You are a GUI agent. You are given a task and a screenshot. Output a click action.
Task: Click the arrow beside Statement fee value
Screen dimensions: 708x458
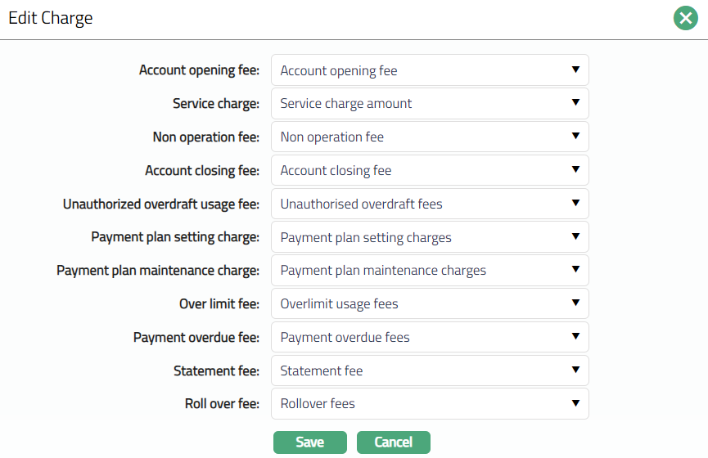click(x=575, y=370)
